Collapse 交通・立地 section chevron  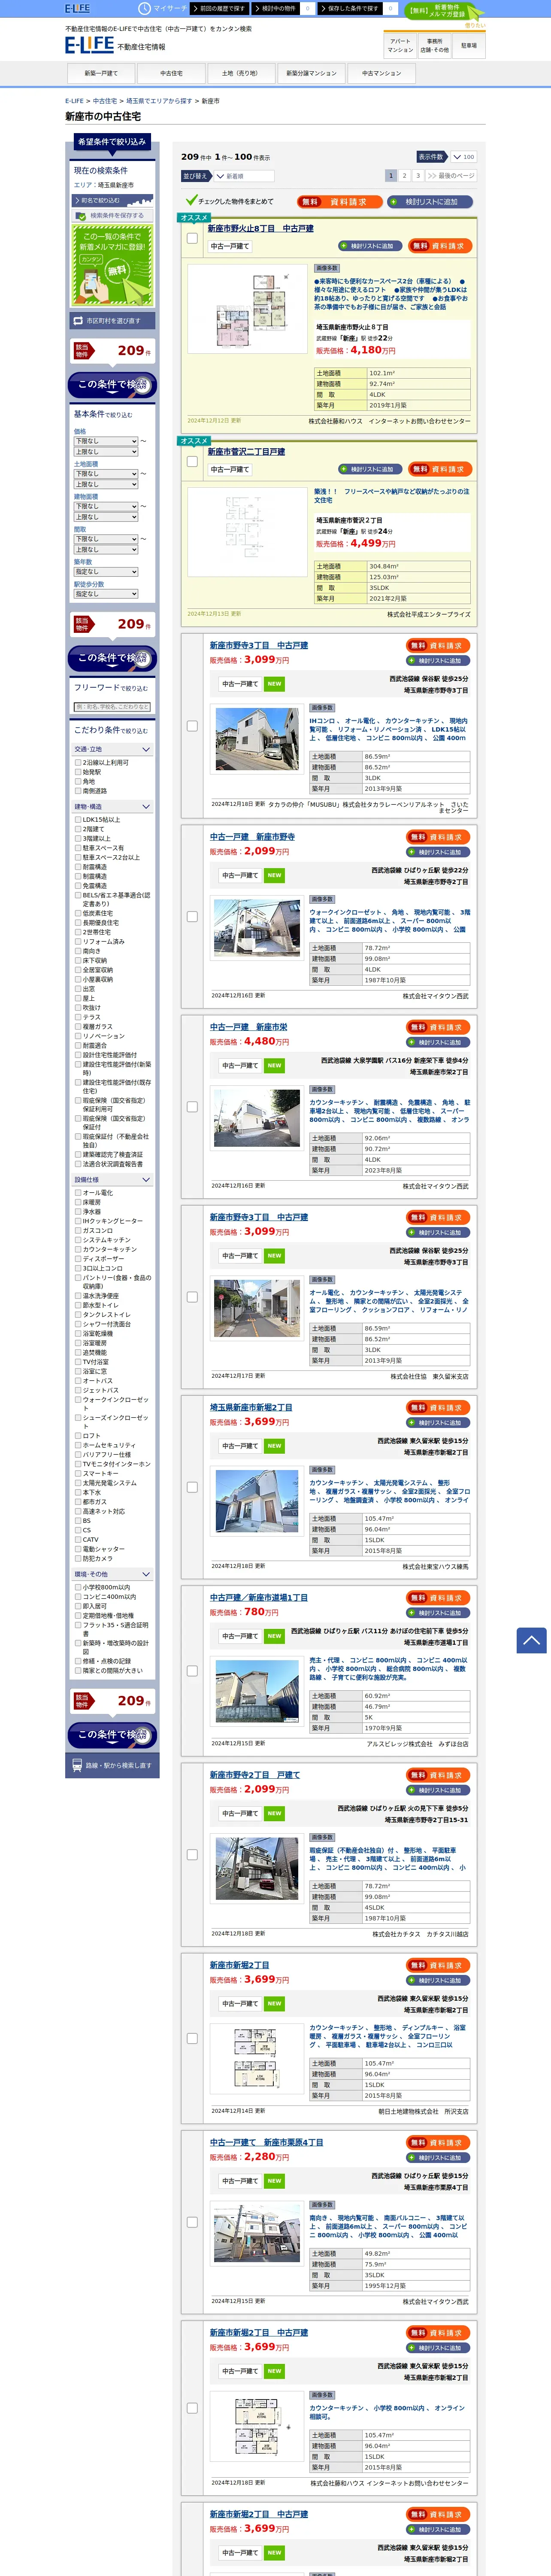pyautogui.click(x=146, y=749)
